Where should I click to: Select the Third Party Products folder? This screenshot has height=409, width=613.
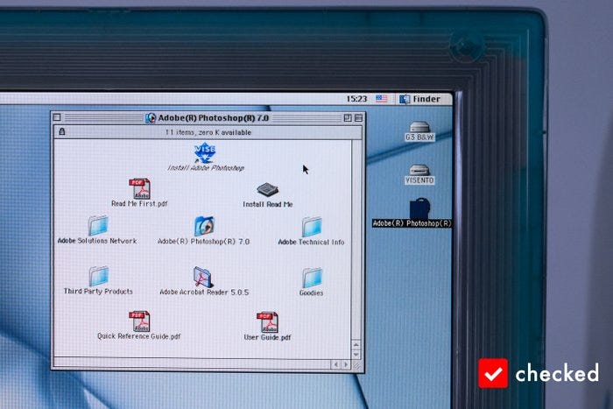point(98,276)
